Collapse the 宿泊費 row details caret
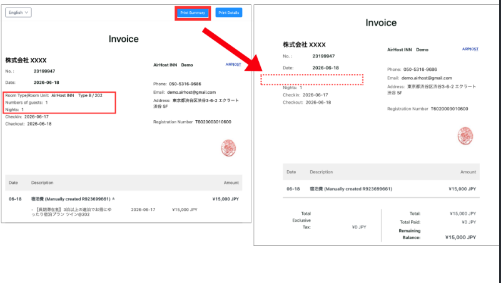Screen dimensions: 501x283 point(113,199)
